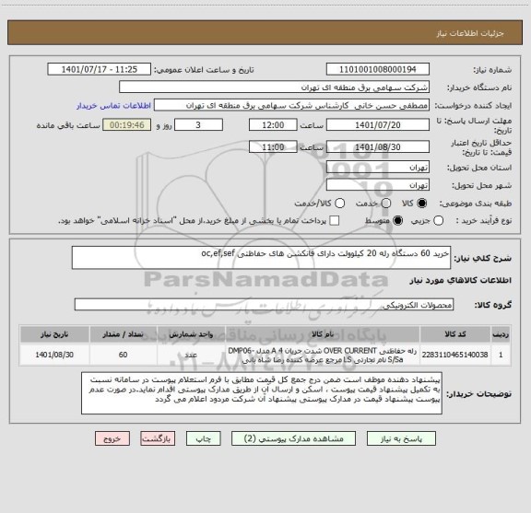Click the شرح کلی نیاز description box
The image size is (531, 513).
tap(261, 258)
